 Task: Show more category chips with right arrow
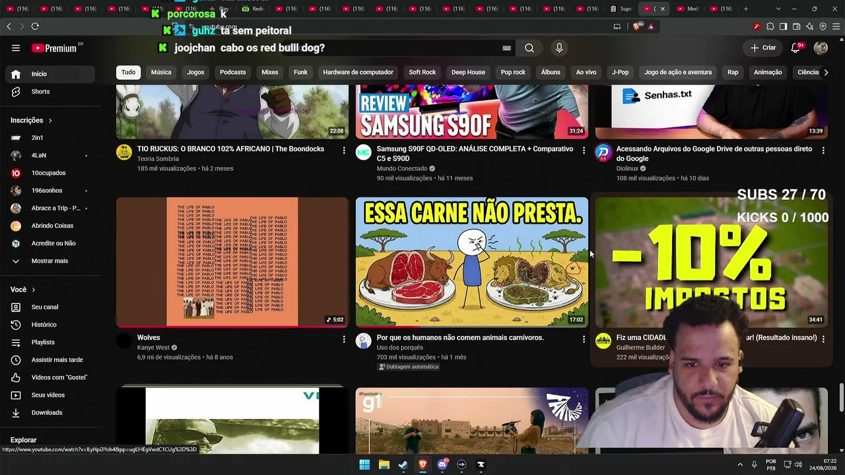(825, 73)
